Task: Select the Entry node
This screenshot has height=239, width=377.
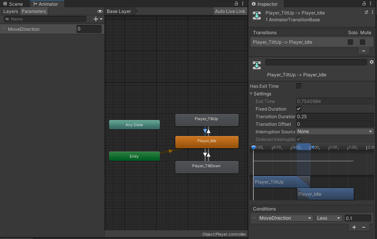Action: point(134,156)
